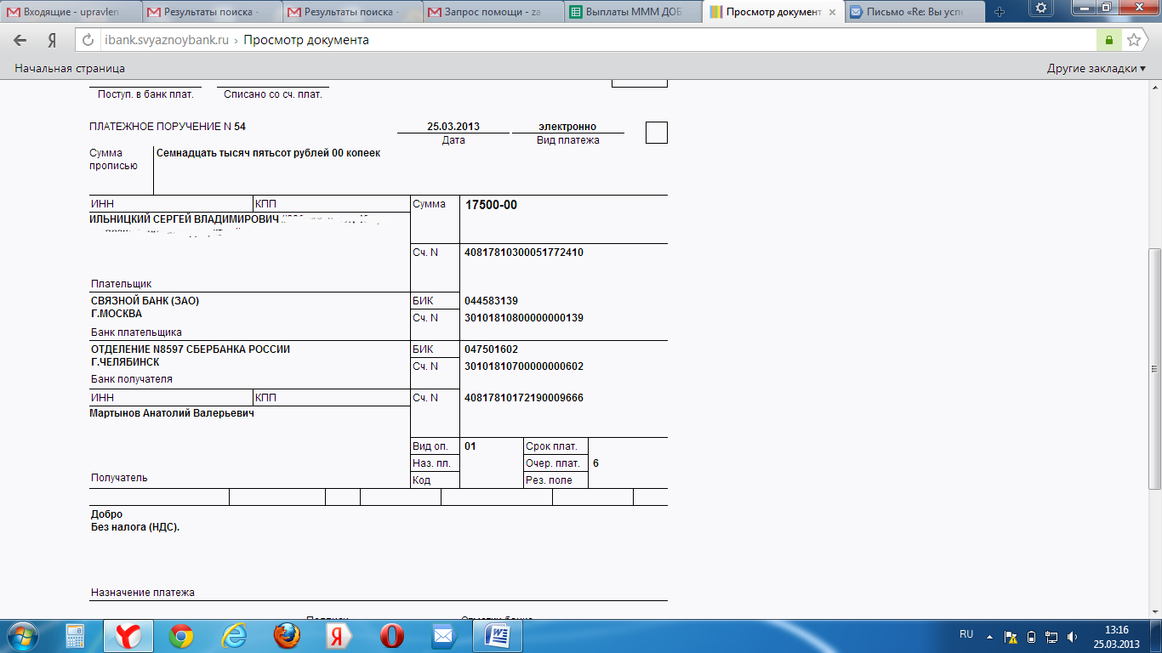1162x653 pixels.
Task: Select the sum value 17500-00
Action: click(491, 205)
